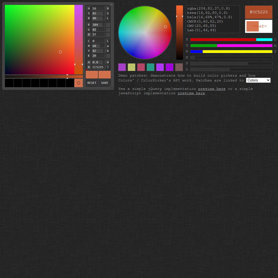The height and width of the screenshot is (278, 278).
Task: Click inside the CC5225 hex input field
Action: point(98,67)
